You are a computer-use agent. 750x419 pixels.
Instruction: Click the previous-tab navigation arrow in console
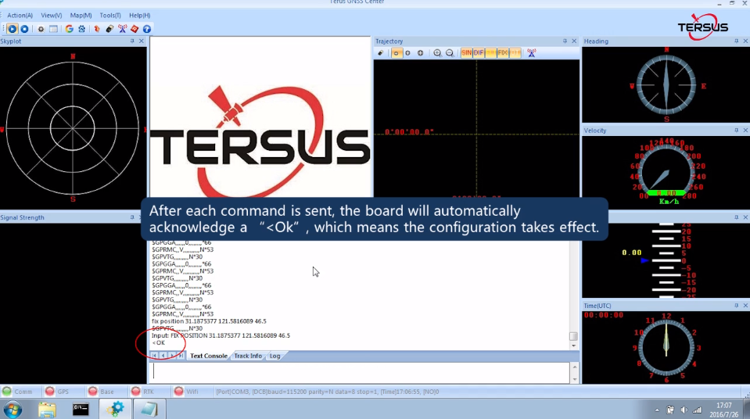point(163,356)
